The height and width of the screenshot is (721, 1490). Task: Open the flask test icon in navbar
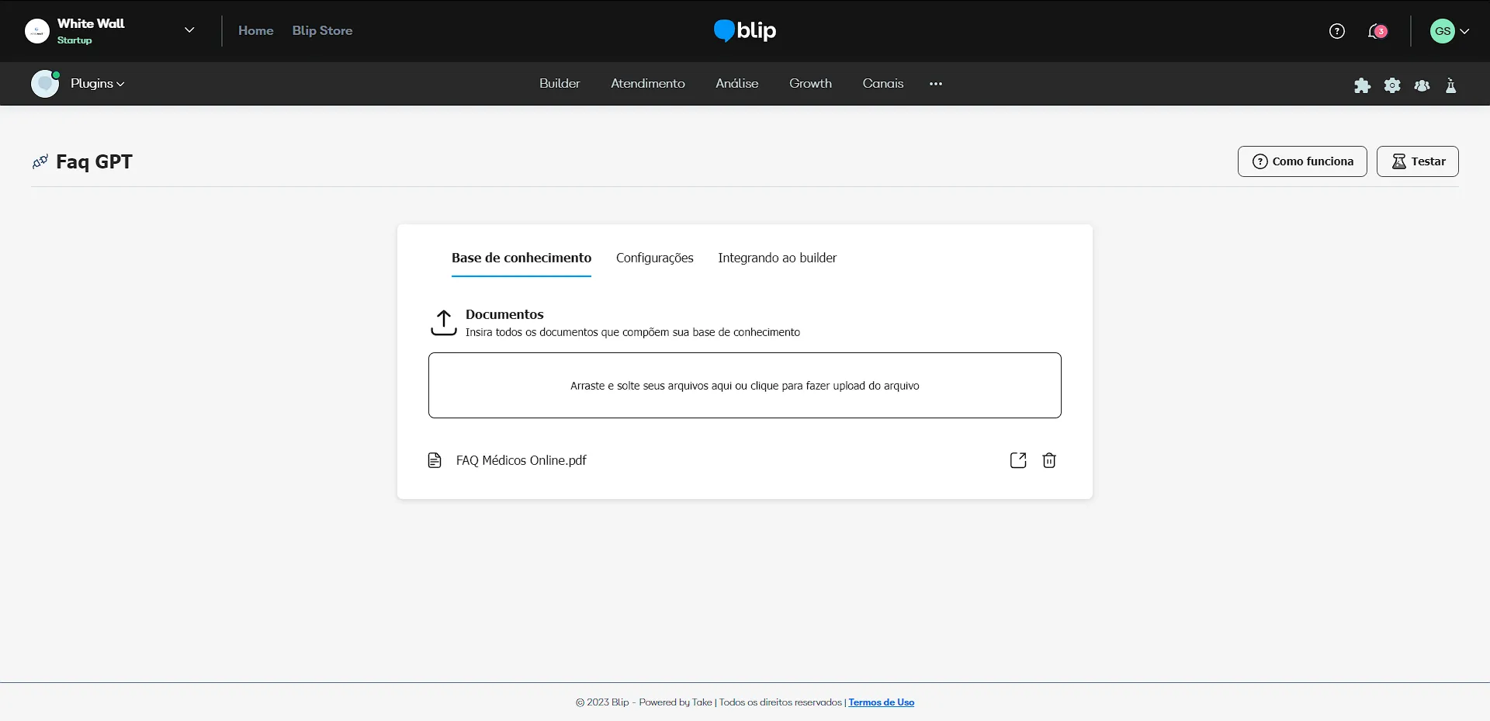1450,85
